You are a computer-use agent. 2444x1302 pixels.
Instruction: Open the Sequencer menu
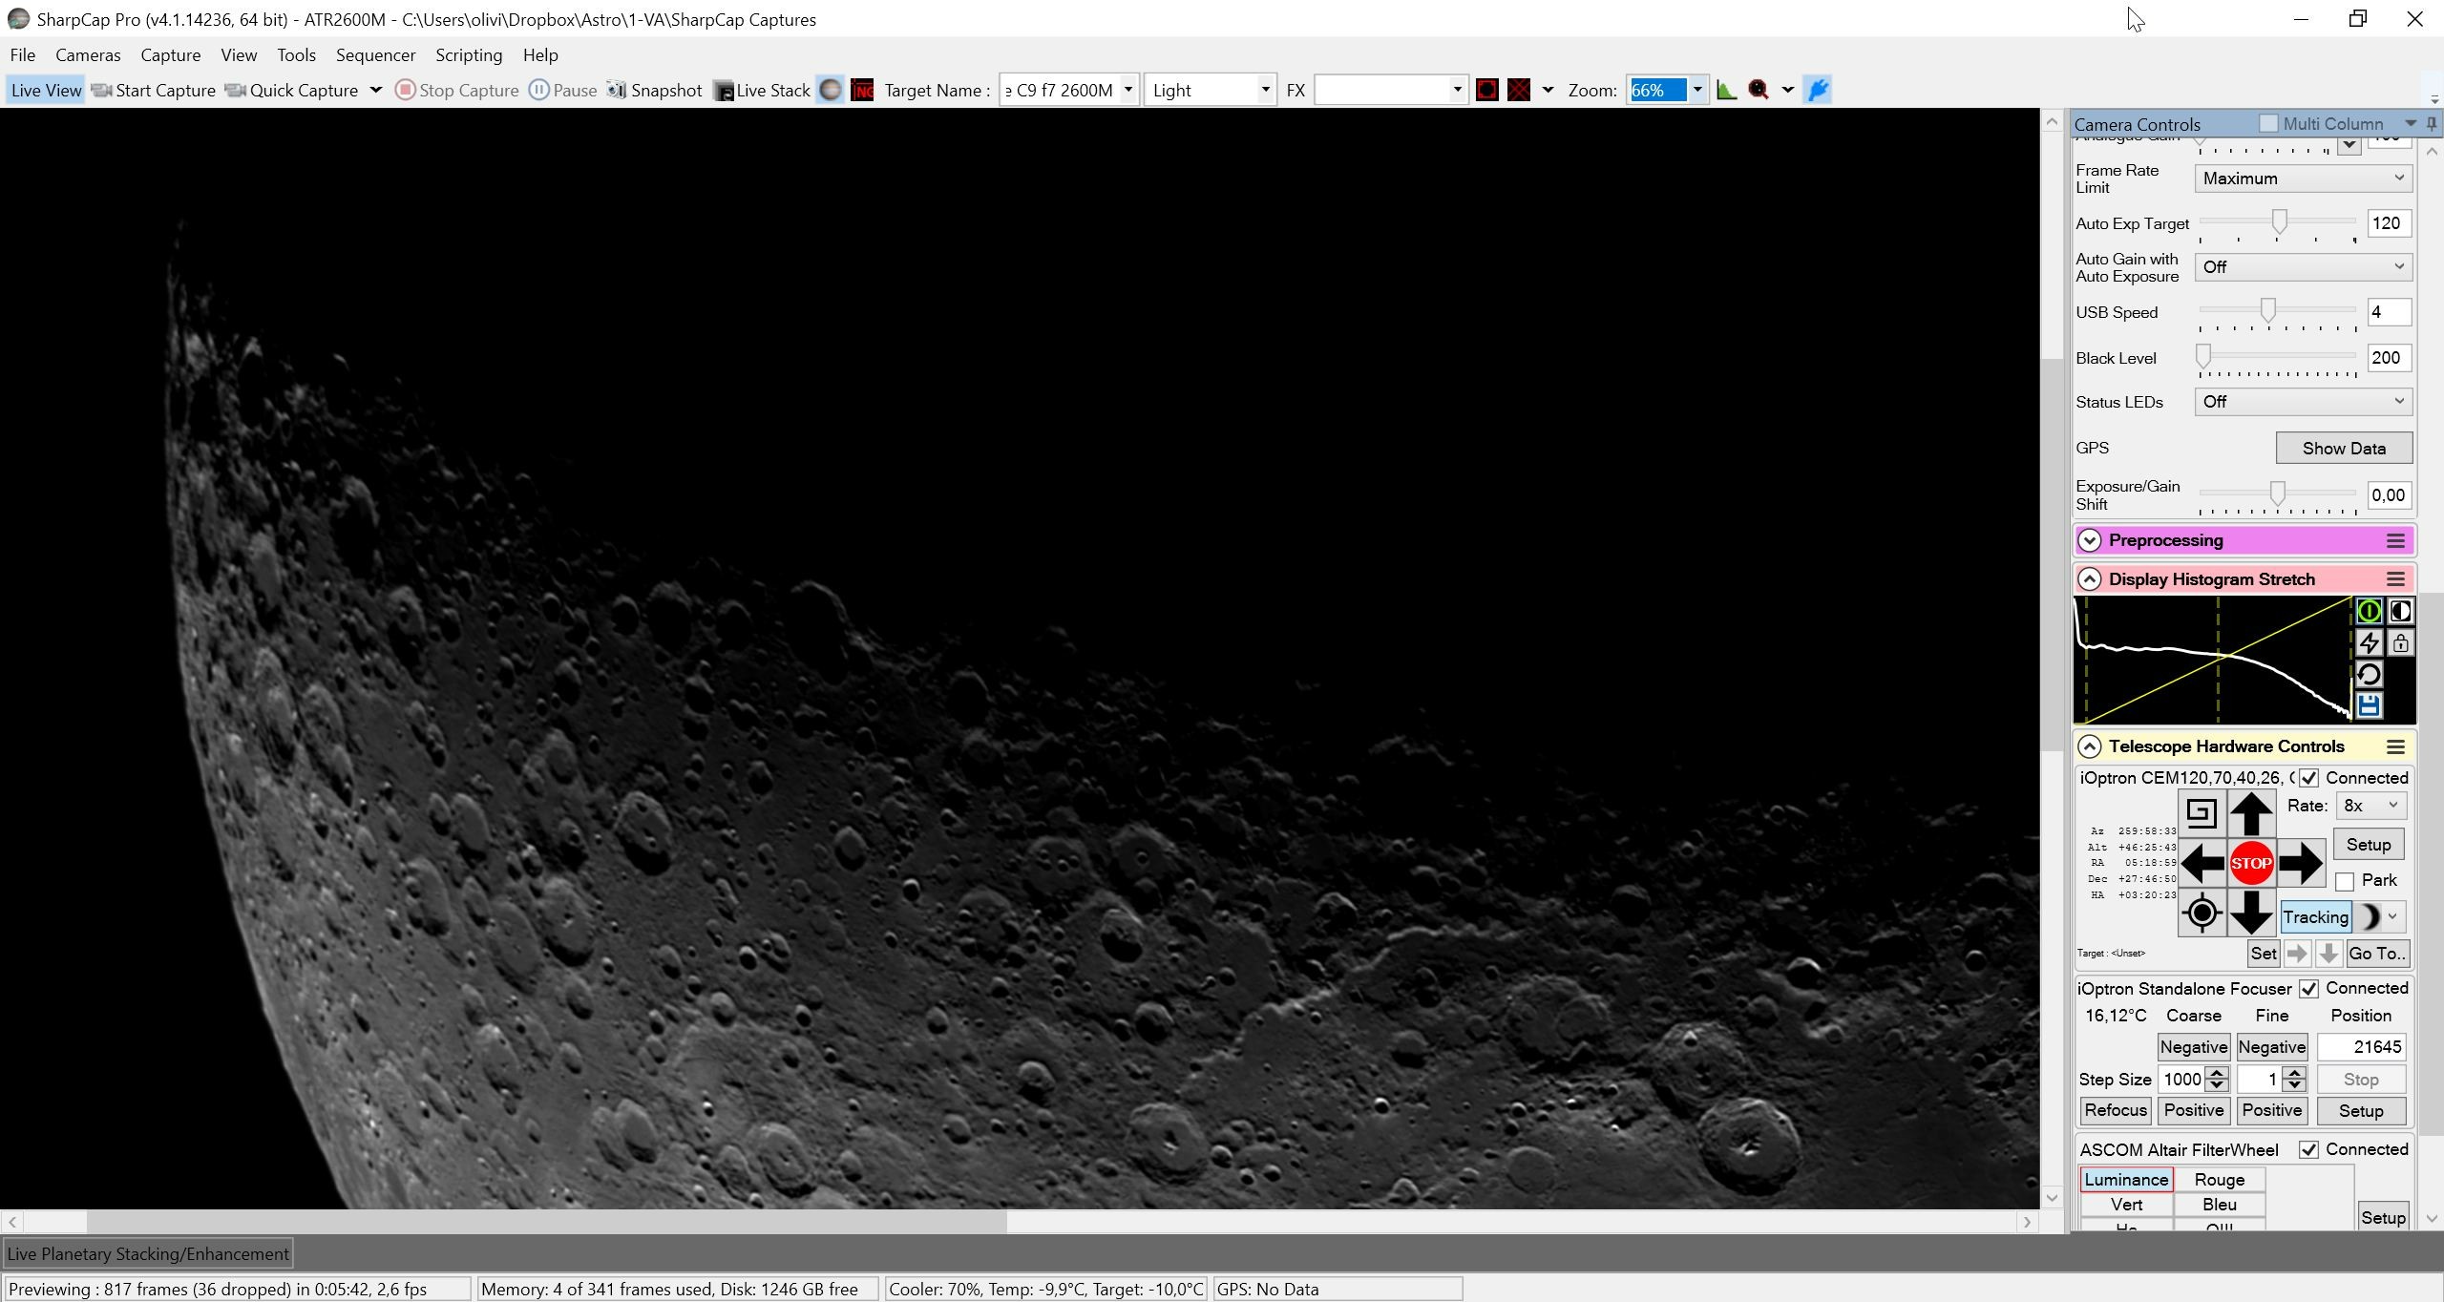pyautogui.click(x=375, y=54)
